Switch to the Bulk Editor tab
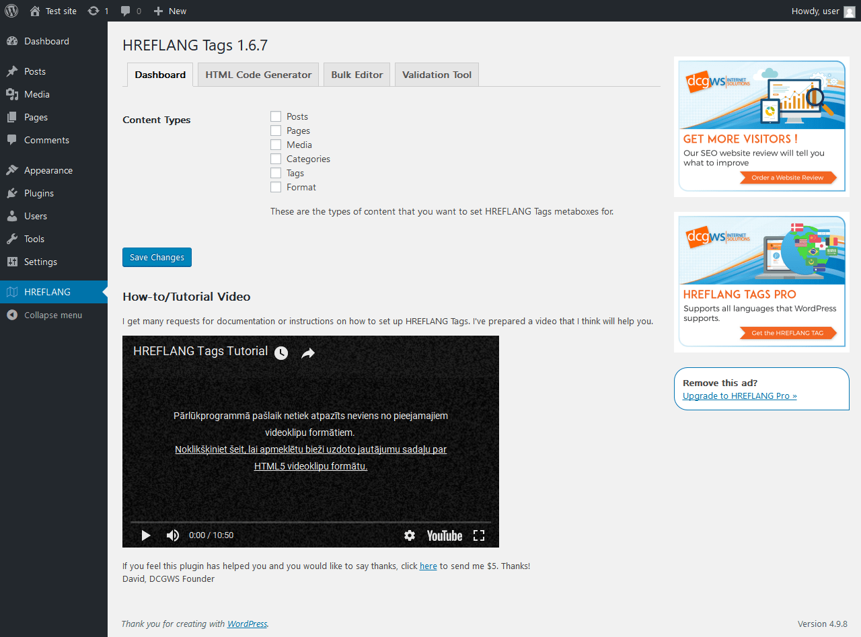This screenshot has height=637, width=861. (x=357, y=75)
